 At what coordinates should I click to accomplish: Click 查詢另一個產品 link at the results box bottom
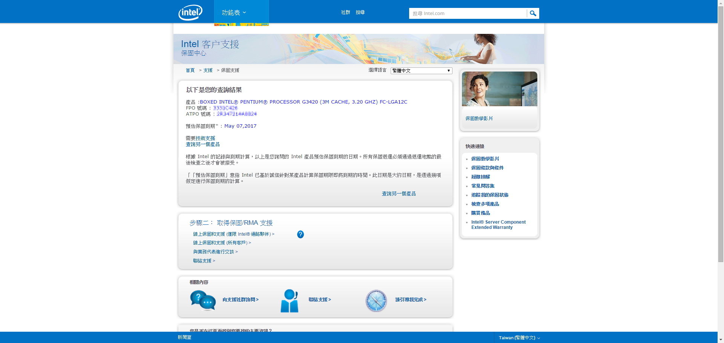399,194
